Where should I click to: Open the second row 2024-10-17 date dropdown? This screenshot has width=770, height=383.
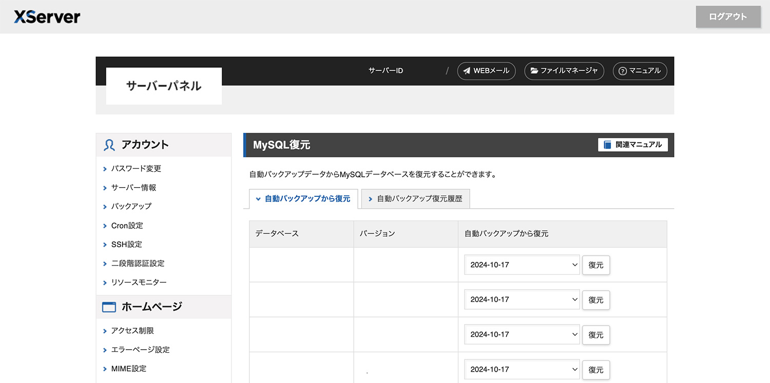pyautogui.click(x=522, y=300)
